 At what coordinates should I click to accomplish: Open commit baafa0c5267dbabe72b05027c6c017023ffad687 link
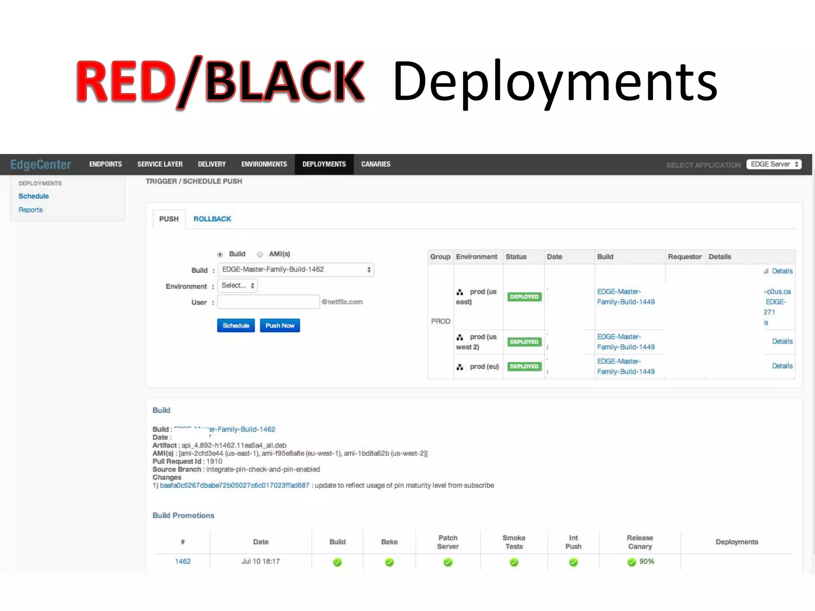click(x=235, y=485)
